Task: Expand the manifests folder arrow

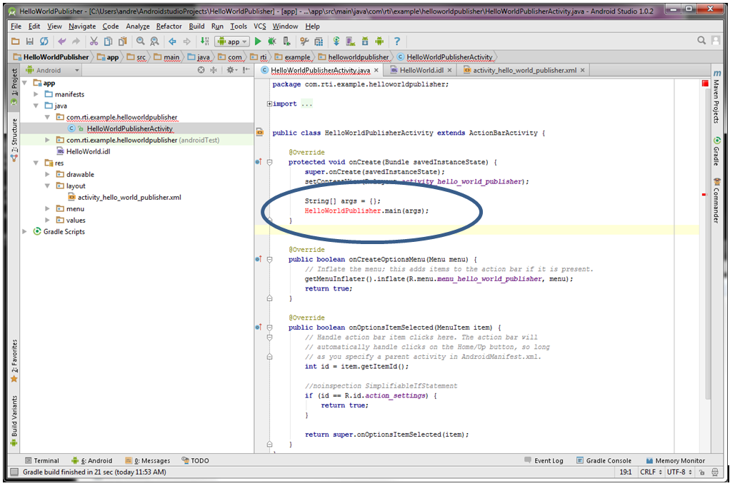Action: click(x=36, y=94)
